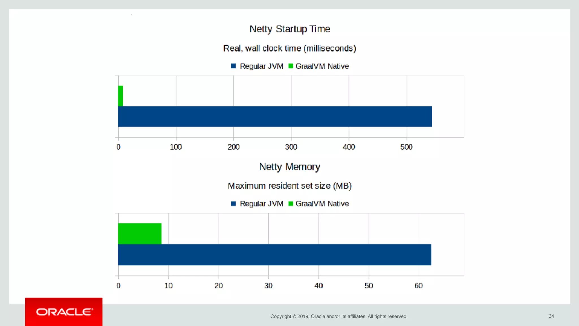Click the Netty Memory title
Image resolution: width=579 pixels, height=326 pixels.
point(289,167)
